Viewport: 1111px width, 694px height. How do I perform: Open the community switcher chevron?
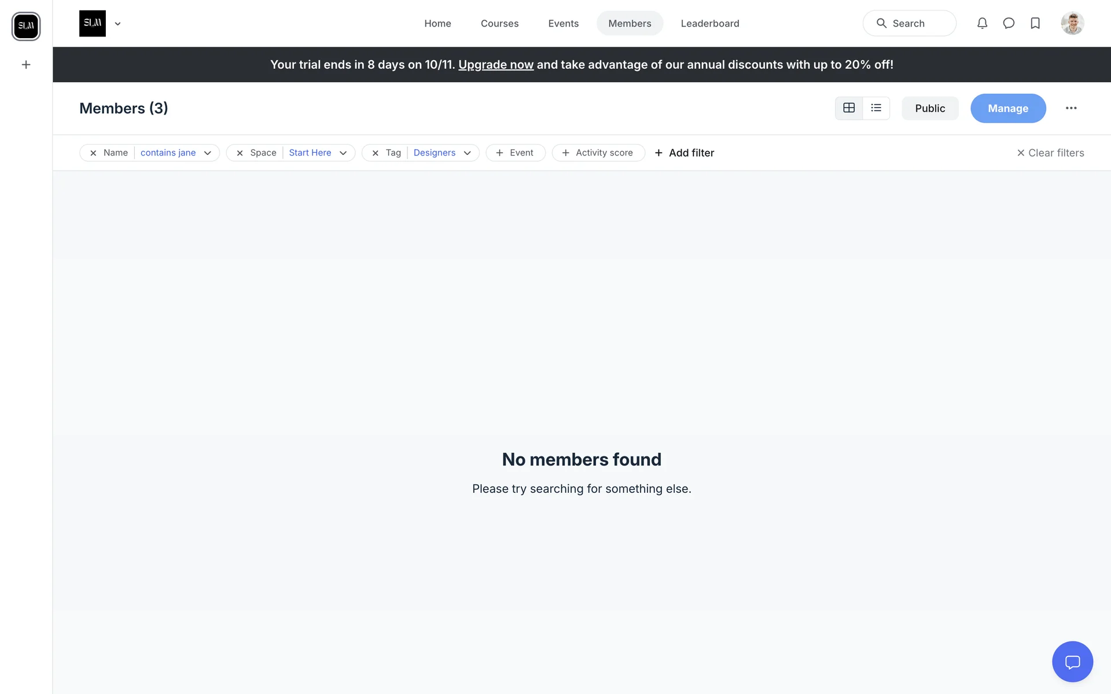click(x=117, y=24)
